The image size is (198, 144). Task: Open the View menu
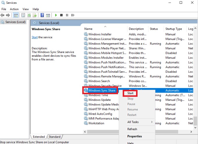[26, 9]
